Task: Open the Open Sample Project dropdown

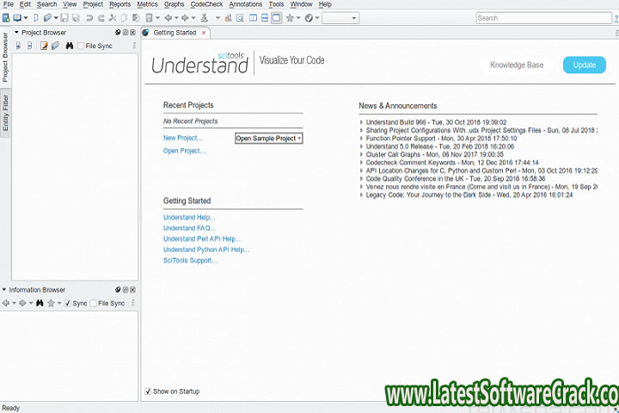Action: [x=268, y=138]
